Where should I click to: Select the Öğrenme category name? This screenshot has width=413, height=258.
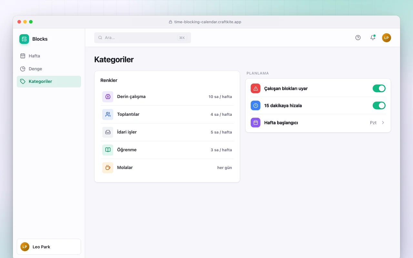(x=127, y=150)
